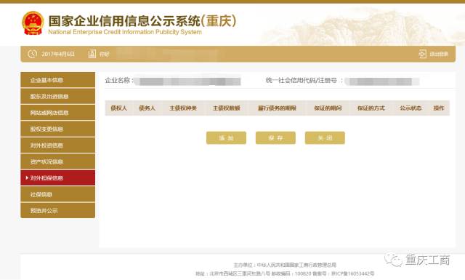Click the 保证的方式 column header
Screen dimensions: 465x280
pyautogui.click(x=371, y=108)
